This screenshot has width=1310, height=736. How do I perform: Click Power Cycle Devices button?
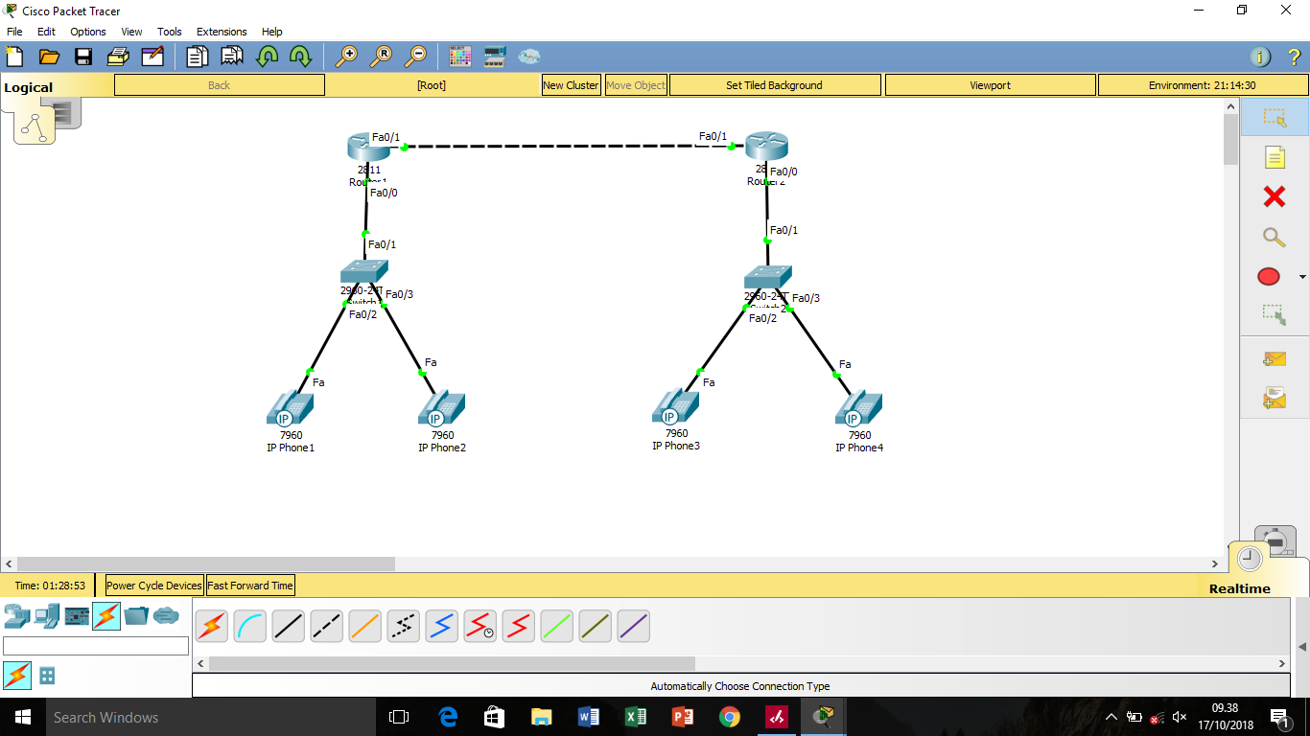[x=154, y=586]
